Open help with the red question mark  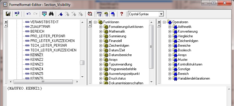(x=122, y=14)
